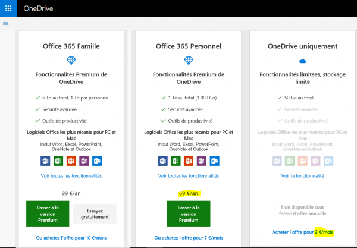This screenshot has height=248, width=357.
Task: Click the cloud icon under OneDrive uniquement
Action: pos(303,61)
